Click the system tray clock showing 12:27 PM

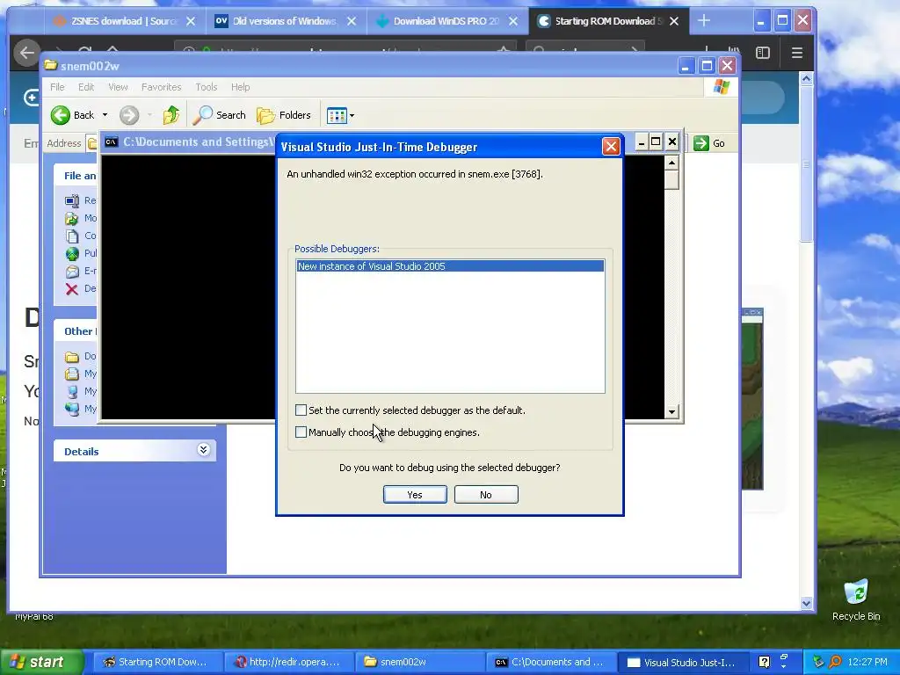click(x=867, y=662)
